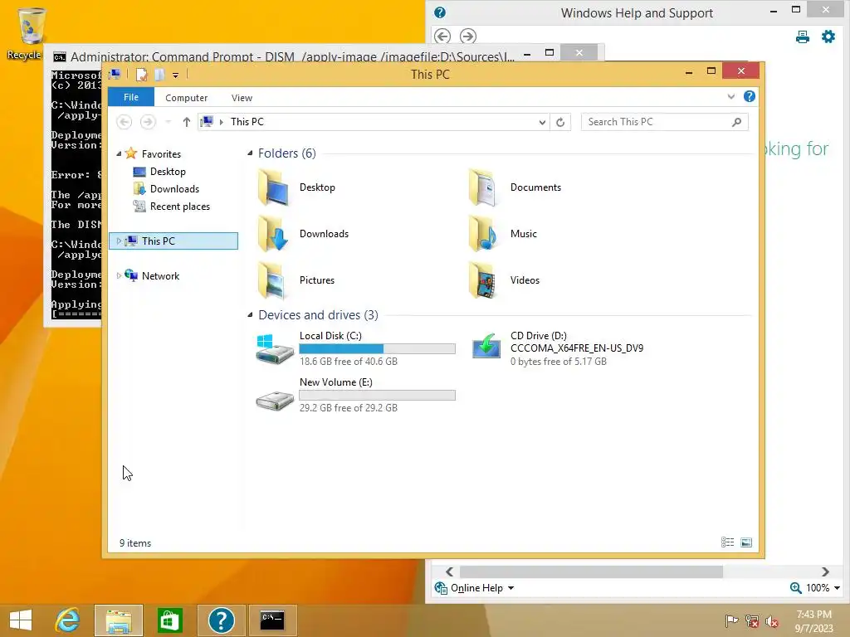The width and height of the screenshot is (850, 637).
Task: Click the '9 items' status bar text
Action: (135, 542)
